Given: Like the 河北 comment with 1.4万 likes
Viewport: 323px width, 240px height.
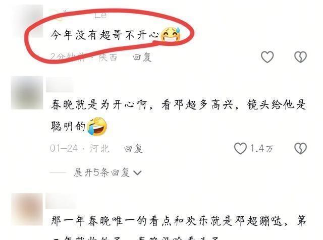Looking at the screenshot, I should 240,148.
